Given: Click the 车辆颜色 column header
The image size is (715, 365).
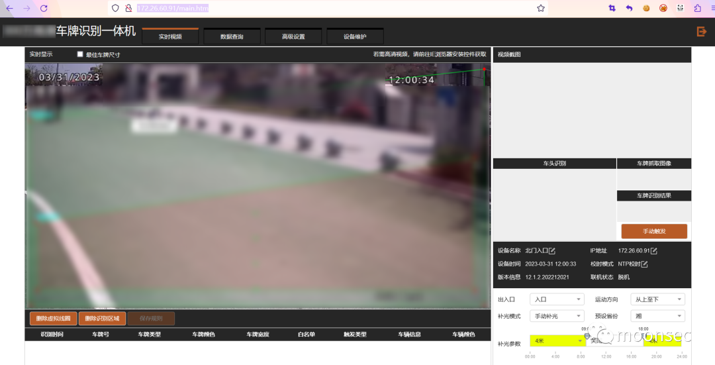Looking at the screenshot, I should (x=463, y=335).
